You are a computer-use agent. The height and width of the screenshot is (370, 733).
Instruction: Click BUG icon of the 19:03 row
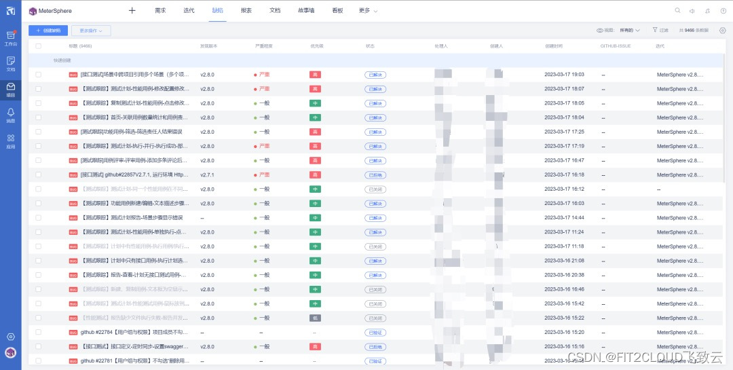pyautogui.click(x=73, y=75)
